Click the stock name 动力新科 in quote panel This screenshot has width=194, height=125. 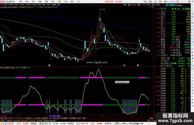pos(170,5)
